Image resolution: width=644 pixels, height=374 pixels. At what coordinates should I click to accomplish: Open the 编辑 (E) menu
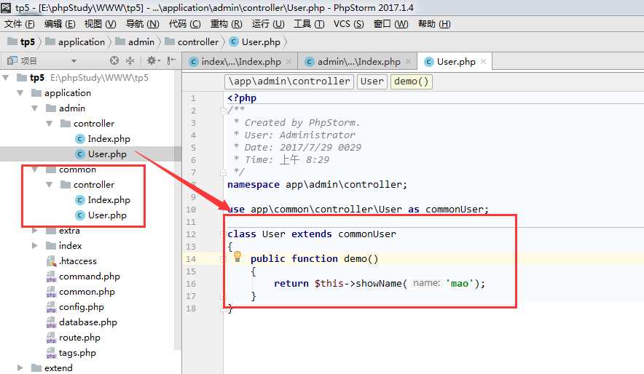60,24
